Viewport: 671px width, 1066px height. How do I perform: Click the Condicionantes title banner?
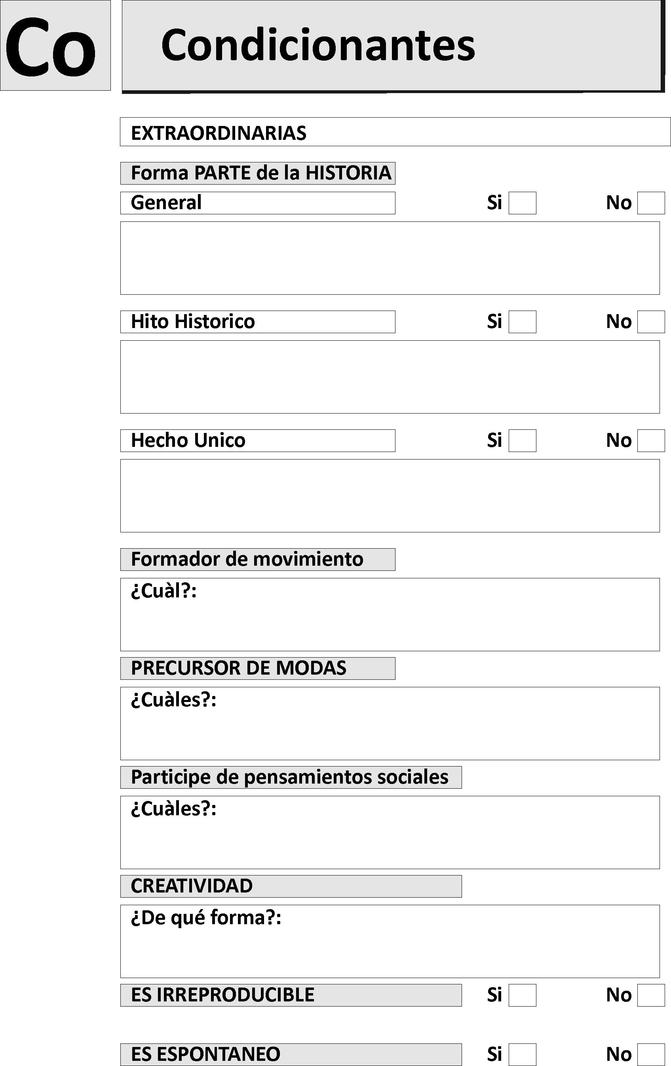tap(393, 46)
